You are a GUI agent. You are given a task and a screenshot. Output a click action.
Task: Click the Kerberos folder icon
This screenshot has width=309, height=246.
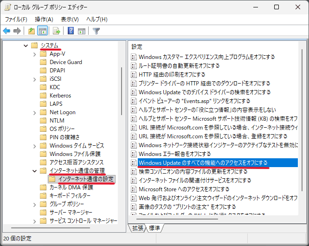pyautogui.click(x=43, y=96)
